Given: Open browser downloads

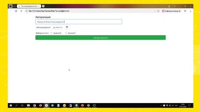Looking at the screenshot, I should (190, 11).
